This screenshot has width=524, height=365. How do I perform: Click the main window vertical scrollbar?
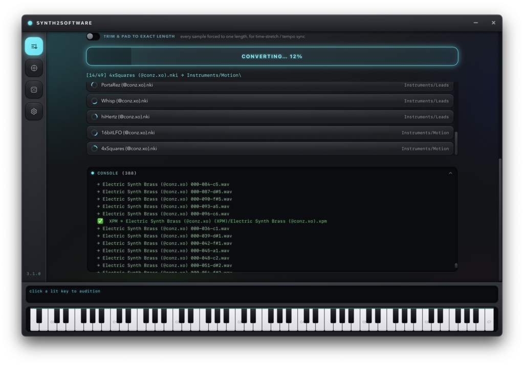coord(500,219)
